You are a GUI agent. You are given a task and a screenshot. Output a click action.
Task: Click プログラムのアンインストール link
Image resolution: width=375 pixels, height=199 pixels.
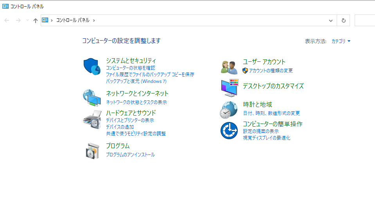[x=130, y=155]
